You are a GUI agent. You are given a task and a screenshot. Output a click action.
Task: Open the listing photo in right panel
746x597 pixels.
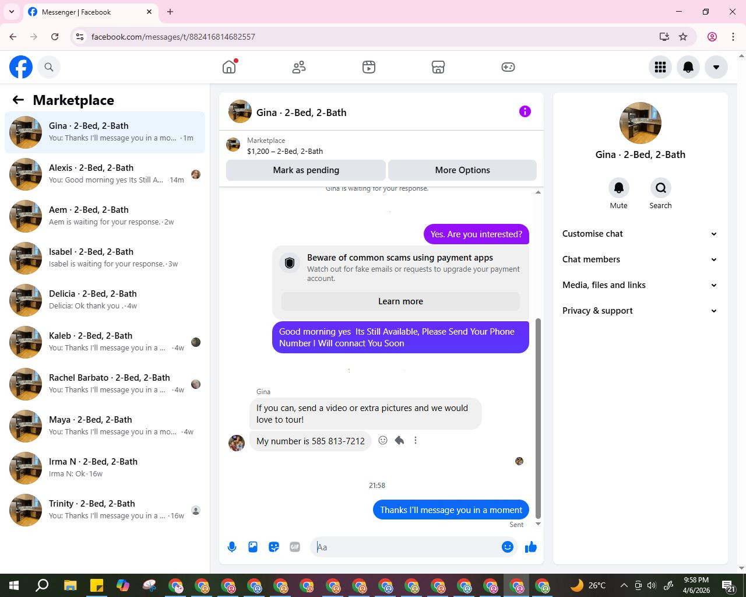pyautogui.click(x=641, y=123)
